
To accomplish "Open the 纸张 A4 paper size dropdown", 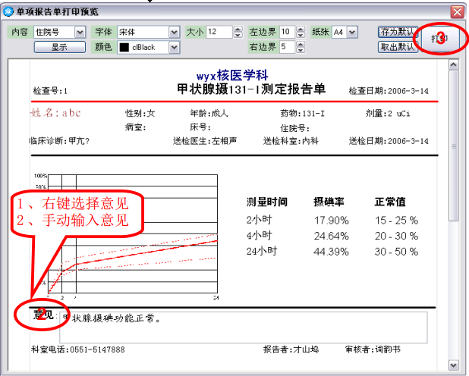I will click(352, 32).
